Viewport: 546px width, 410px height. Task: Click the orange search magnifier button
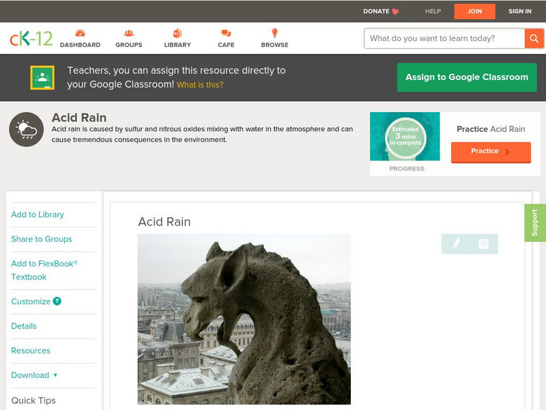coord(534,38)
